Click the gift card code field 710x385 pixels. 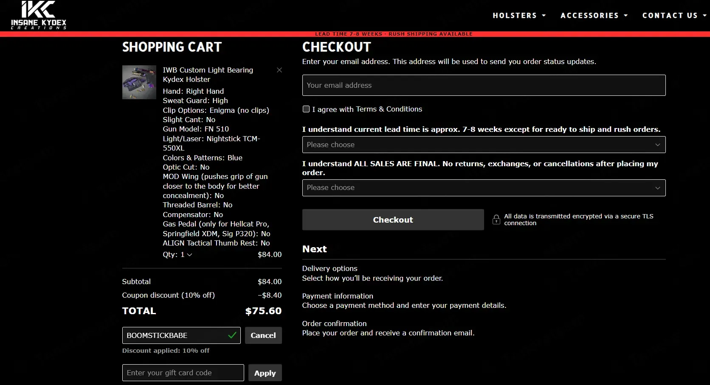pos(183,373)
